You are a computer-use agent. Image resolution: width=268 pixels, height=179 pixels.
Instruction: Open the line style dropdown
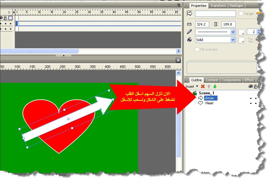[x=233, y=32]
